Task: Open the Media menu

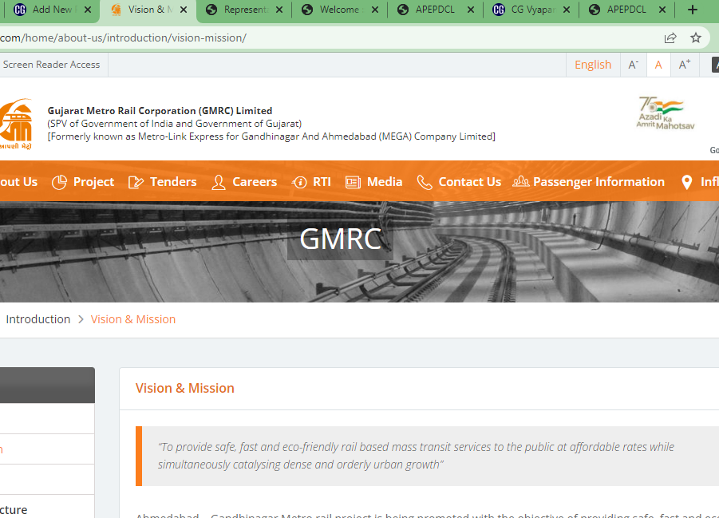Action: coord(385,182)
